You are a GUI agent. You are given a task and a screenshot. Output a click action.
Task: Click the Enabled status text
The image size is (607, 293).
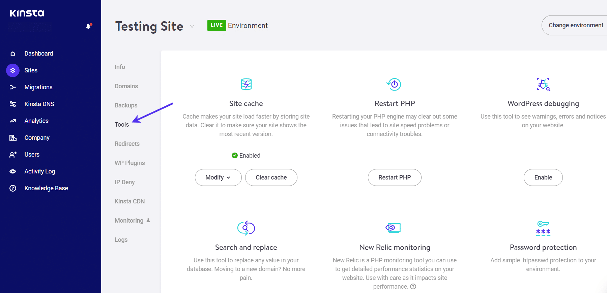pyautogui.click(x=250, y=155)
